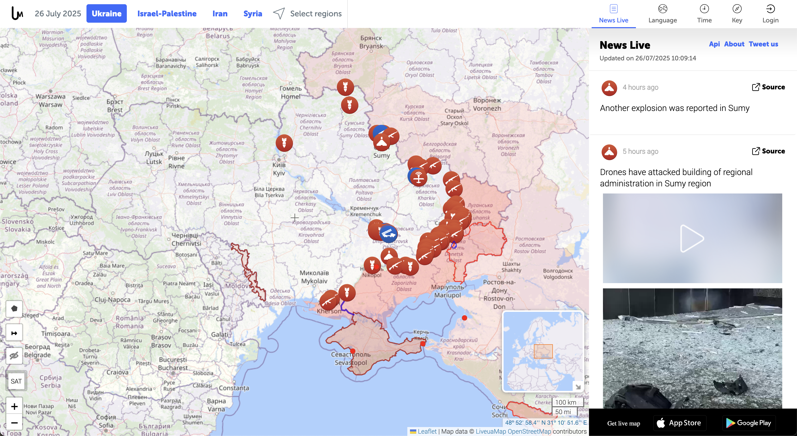Show the map Key legend
This screenshot has height=436, width=797.
(737, 14)
